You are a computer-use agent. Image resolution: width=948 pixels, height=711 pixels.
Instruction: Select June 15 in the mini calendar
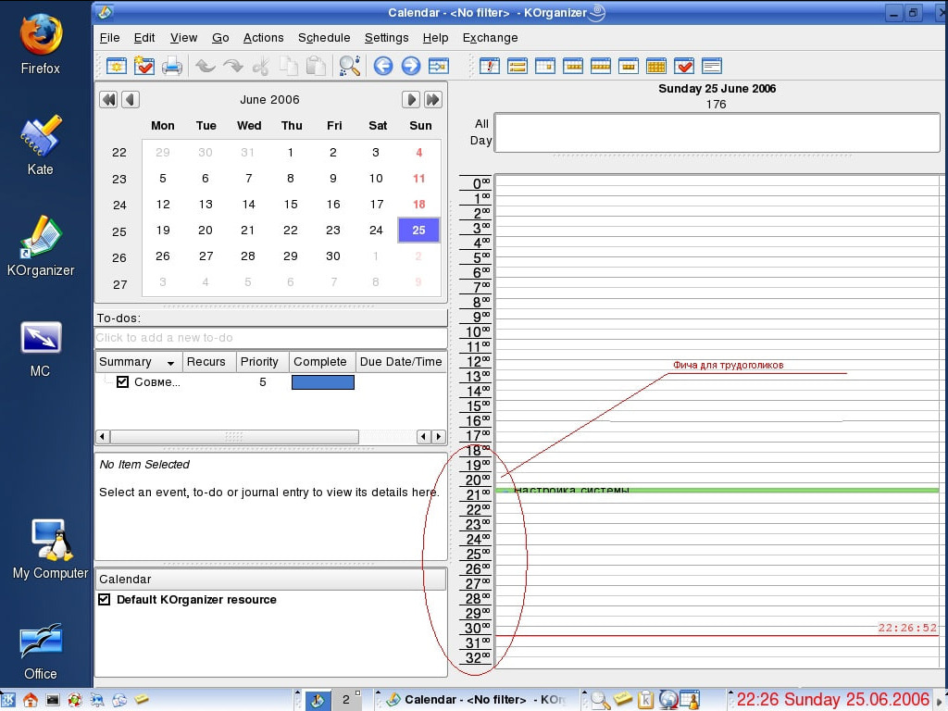291,205
